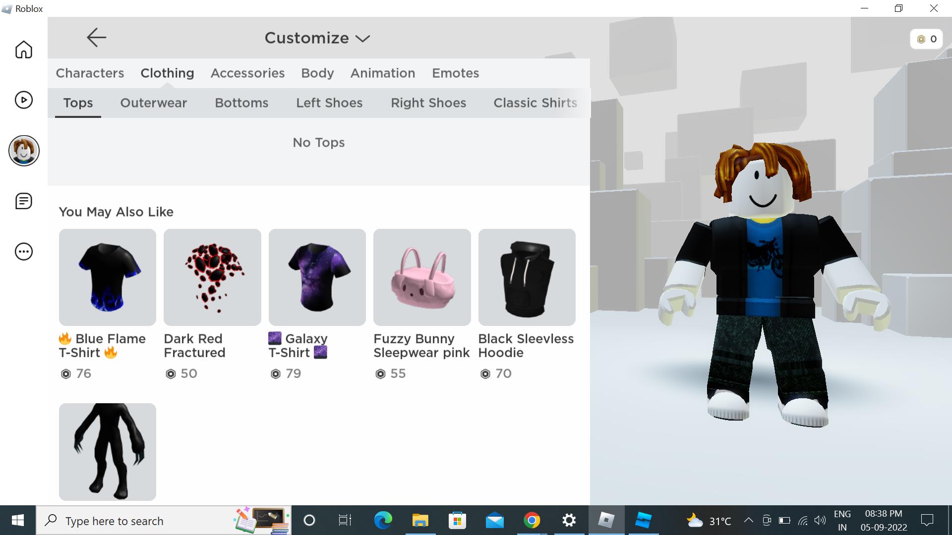Click the 79 Robux price
952x535 pixels.
(x=286, y=374)
